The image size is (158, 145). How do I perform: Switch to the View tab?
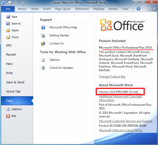[125, 9]
